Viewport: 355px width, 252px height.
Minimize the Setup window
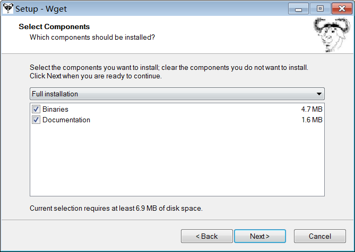pos(298,9)
